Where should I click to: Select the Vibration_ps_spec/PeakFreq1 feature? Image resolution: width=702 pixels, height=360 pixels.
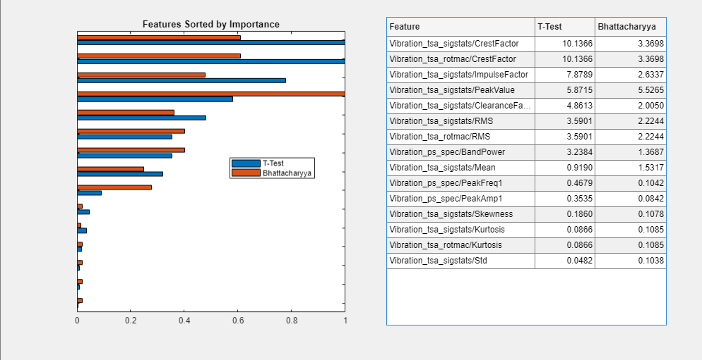click(x=460, y=183)
